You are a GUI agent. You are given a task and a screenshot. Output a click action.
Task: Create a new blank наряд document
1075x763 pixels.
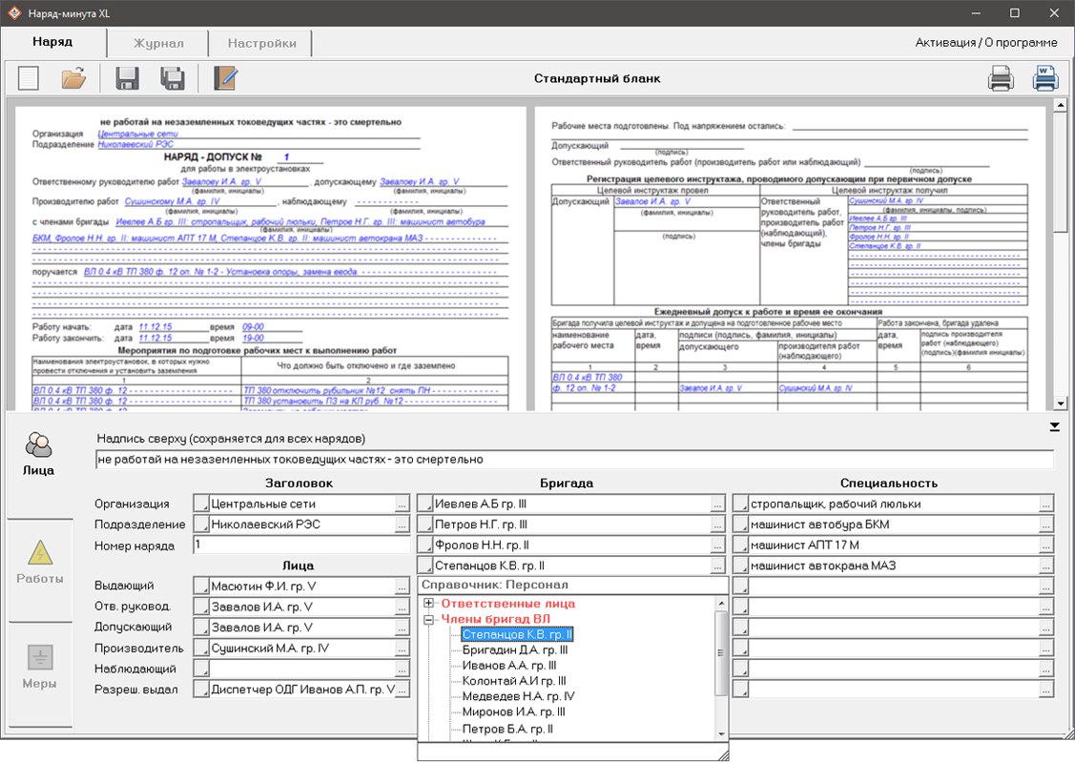29,78
